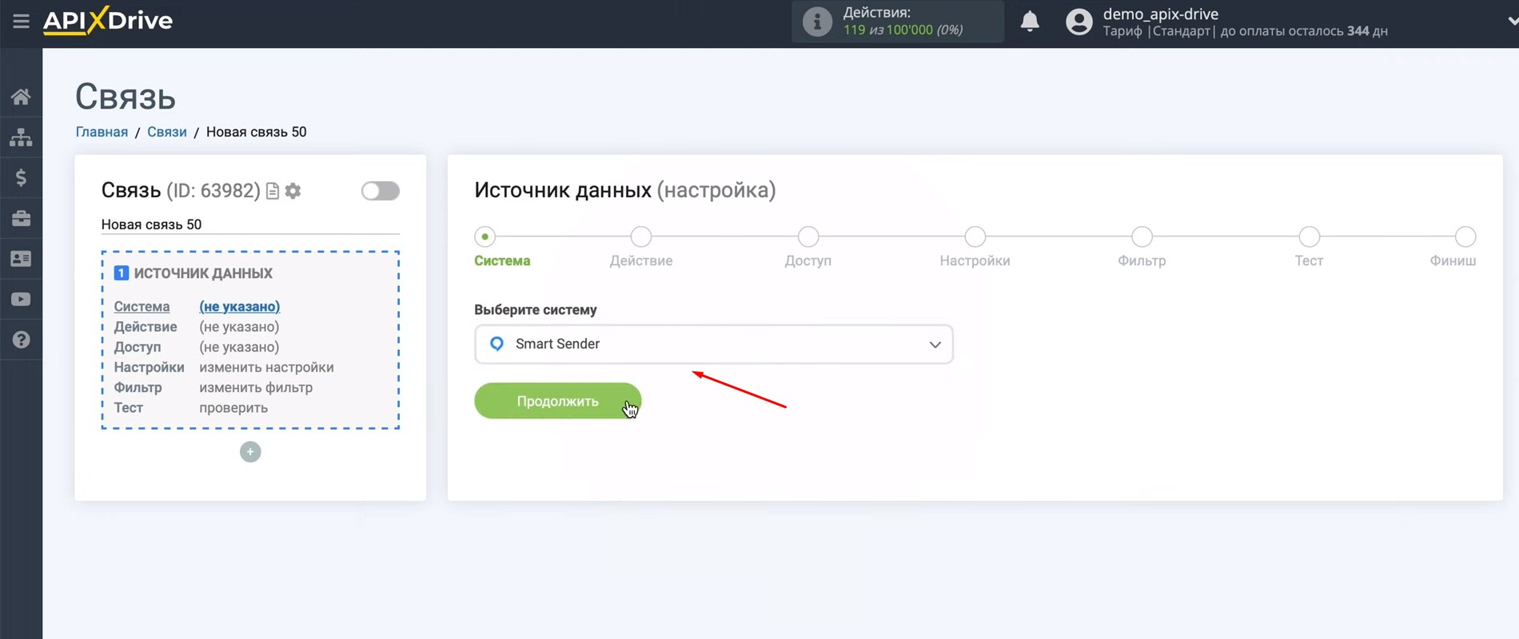Click the Доступ step label
Image resolution: width=1519 pixels, height=639 pixels.
808,260
